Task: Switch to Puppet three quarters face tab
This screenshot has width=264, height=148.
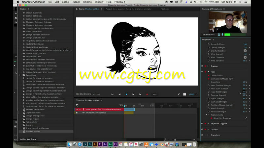Action: (129, 9)
